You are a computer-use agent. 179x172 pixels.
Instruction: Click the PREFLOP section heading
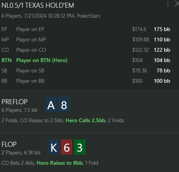(x=15, y=102)
